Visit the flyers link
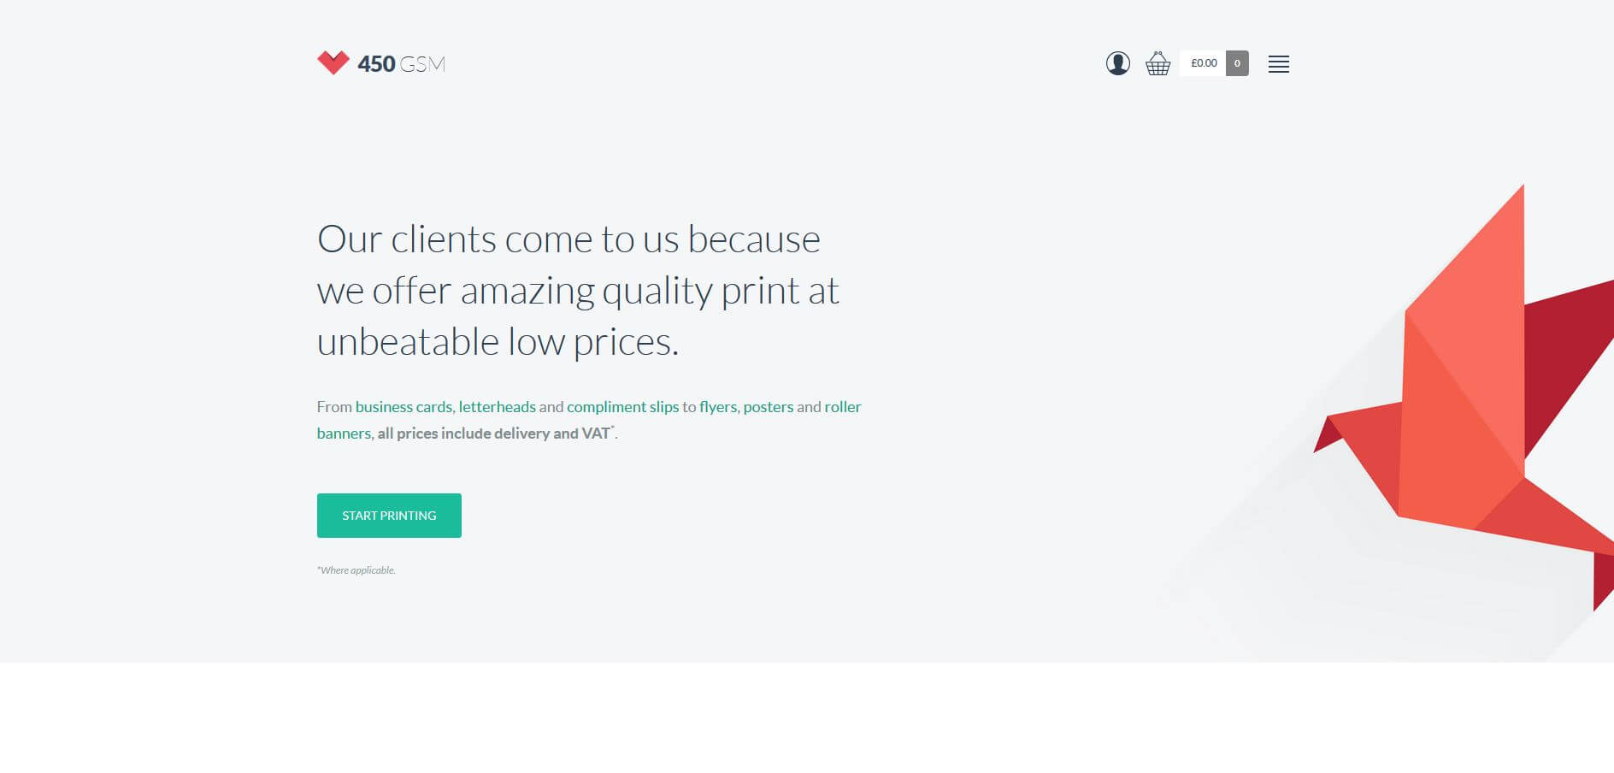Viewport: 1614px width, 773px height. pos(718,407)
